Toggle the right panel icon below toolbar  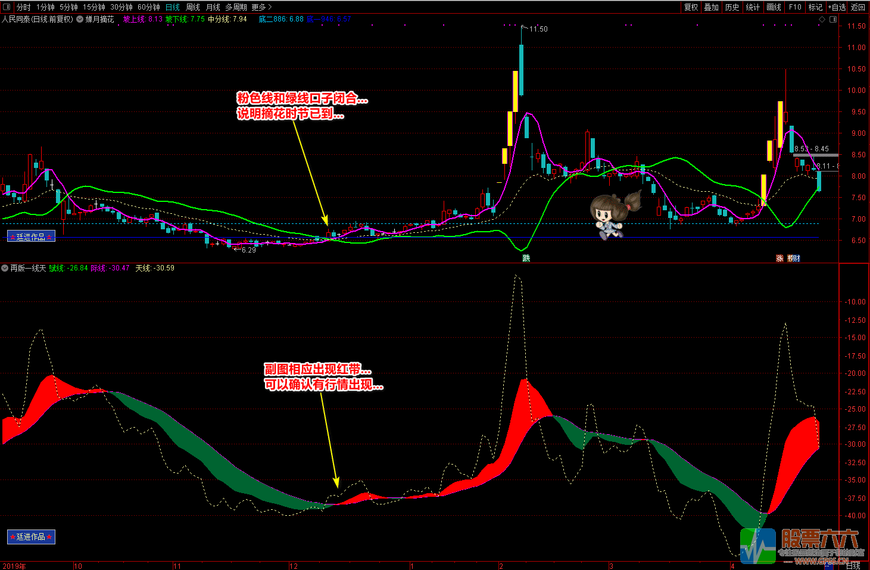[833, 19]
